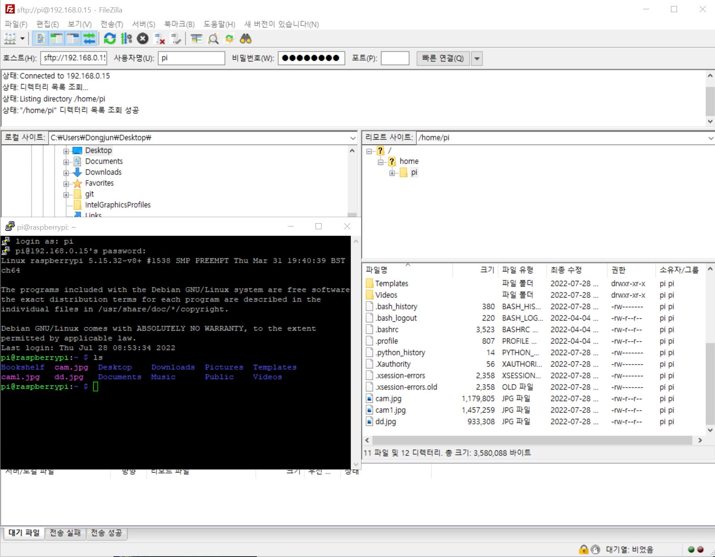The height and width of the screenshot is (557, 715).
Task: Refresh the file and folder lists
Action: coord(109,39)
